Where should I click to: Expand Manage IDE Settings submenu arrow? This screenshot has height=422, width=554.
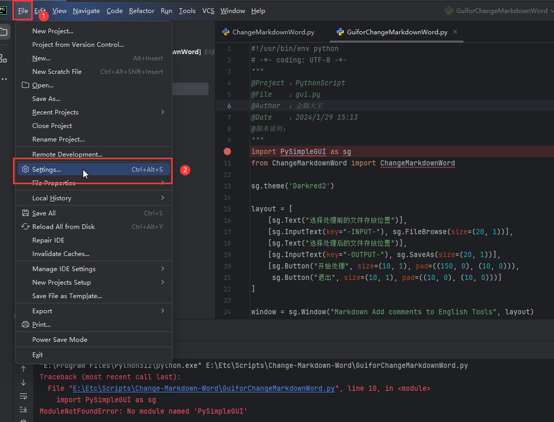point(162,268)
